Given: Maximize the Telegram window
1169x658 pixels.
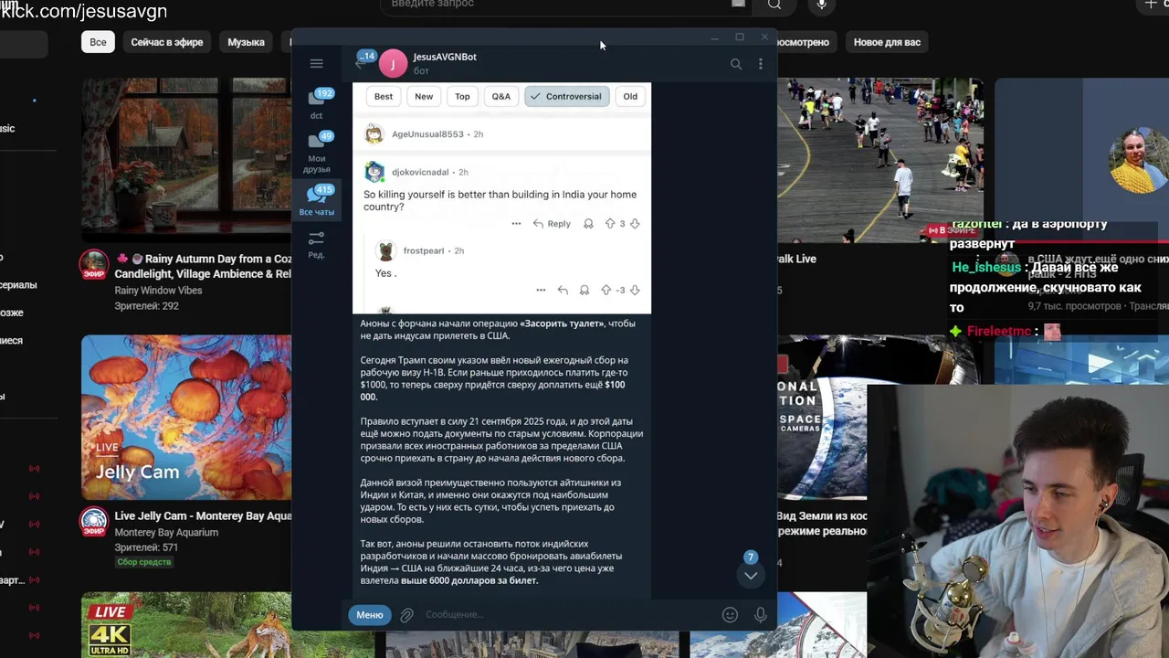Looking at the screenshot, I should coord(740,37).
